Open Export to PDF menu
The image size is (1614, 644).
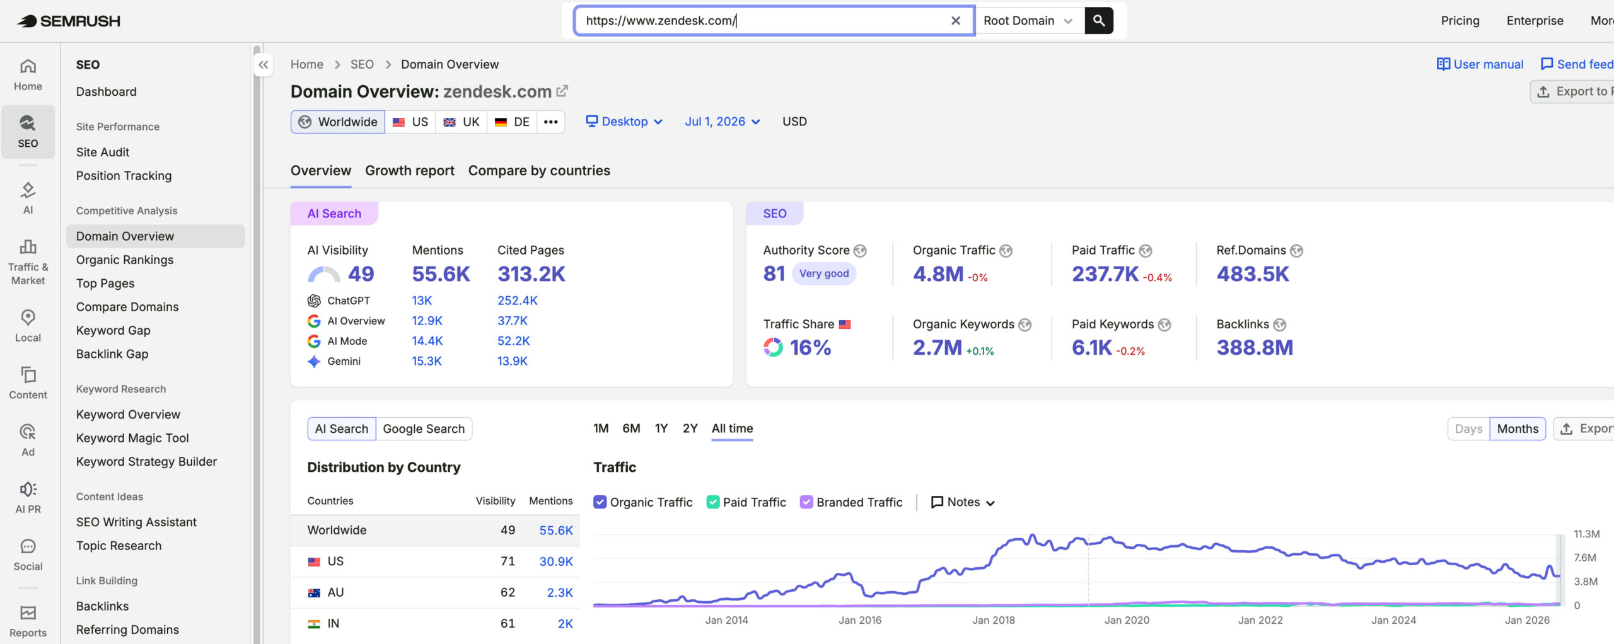(x=1572, y=91)
